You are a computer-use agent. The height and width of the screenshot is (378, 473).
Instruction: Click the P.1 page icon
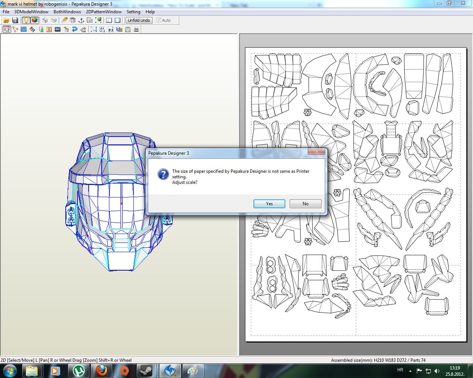pyautogui.click(x=111, y=29)
